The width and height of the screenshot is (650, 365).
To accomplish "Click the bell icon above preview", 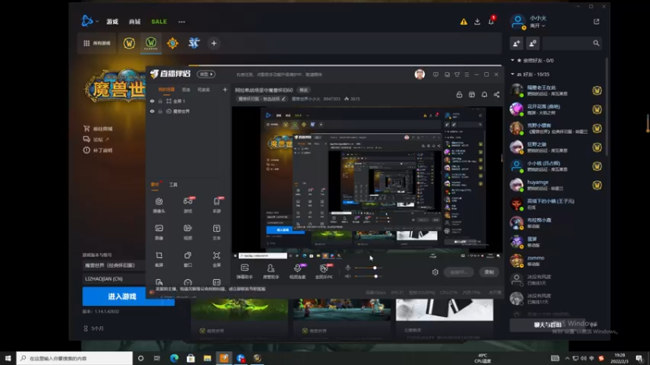I will pos(484,95).
